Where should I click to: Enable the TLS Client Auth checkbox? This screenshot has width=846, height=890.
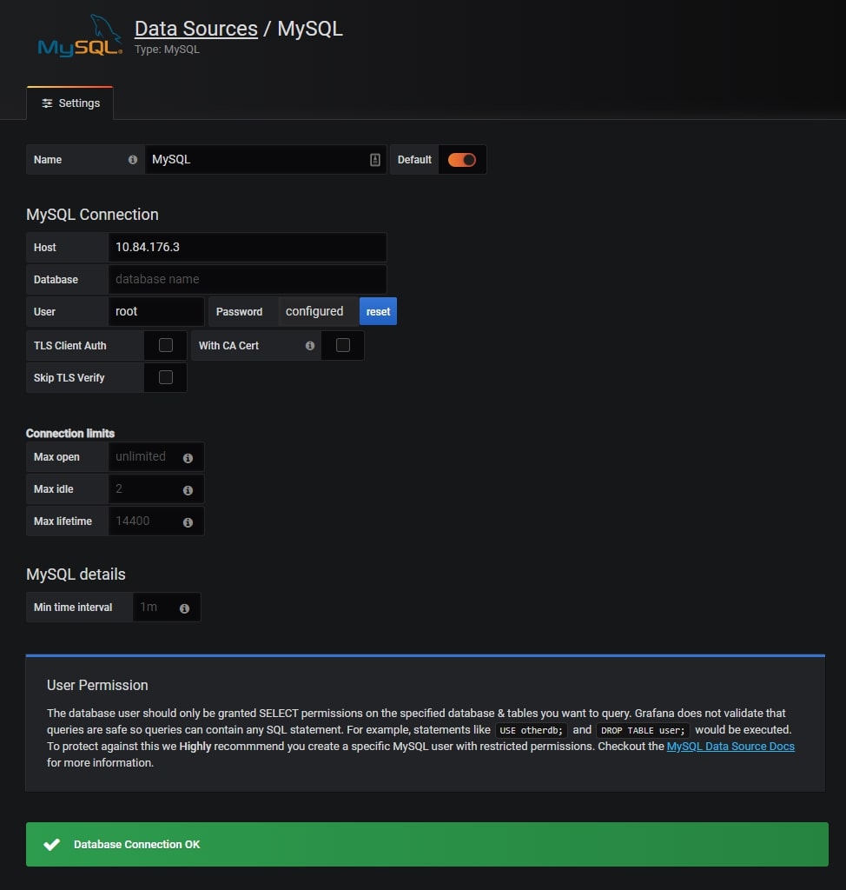(166, 345)
